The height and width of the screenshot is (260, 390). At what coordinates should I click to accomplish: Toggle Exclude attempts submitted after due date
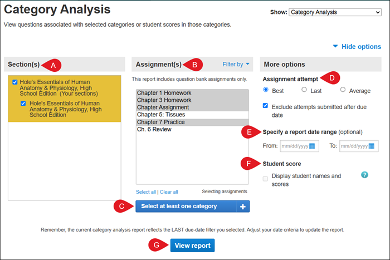tap(266, 106)
